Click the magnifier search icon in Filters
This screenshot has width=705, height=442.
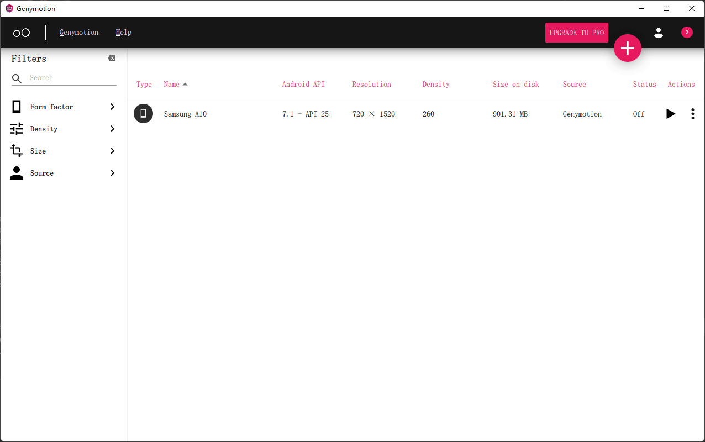pyautogui.click(x=17, y=78)
